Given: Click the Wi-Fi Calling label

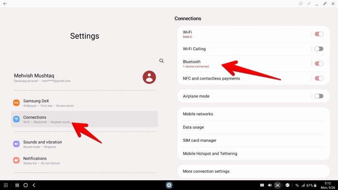Looking at the screenshot, I should coord(194,49).
